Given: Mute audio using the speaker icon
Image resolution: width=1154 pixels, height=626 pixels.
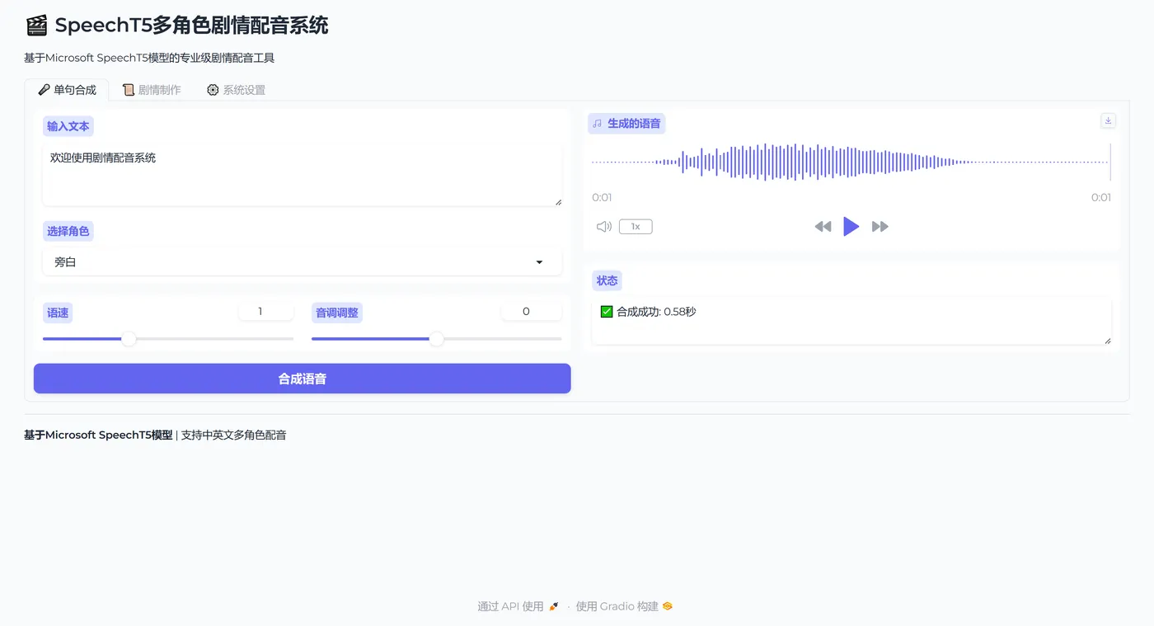Looking at the screenshot, I should point(604,226).
